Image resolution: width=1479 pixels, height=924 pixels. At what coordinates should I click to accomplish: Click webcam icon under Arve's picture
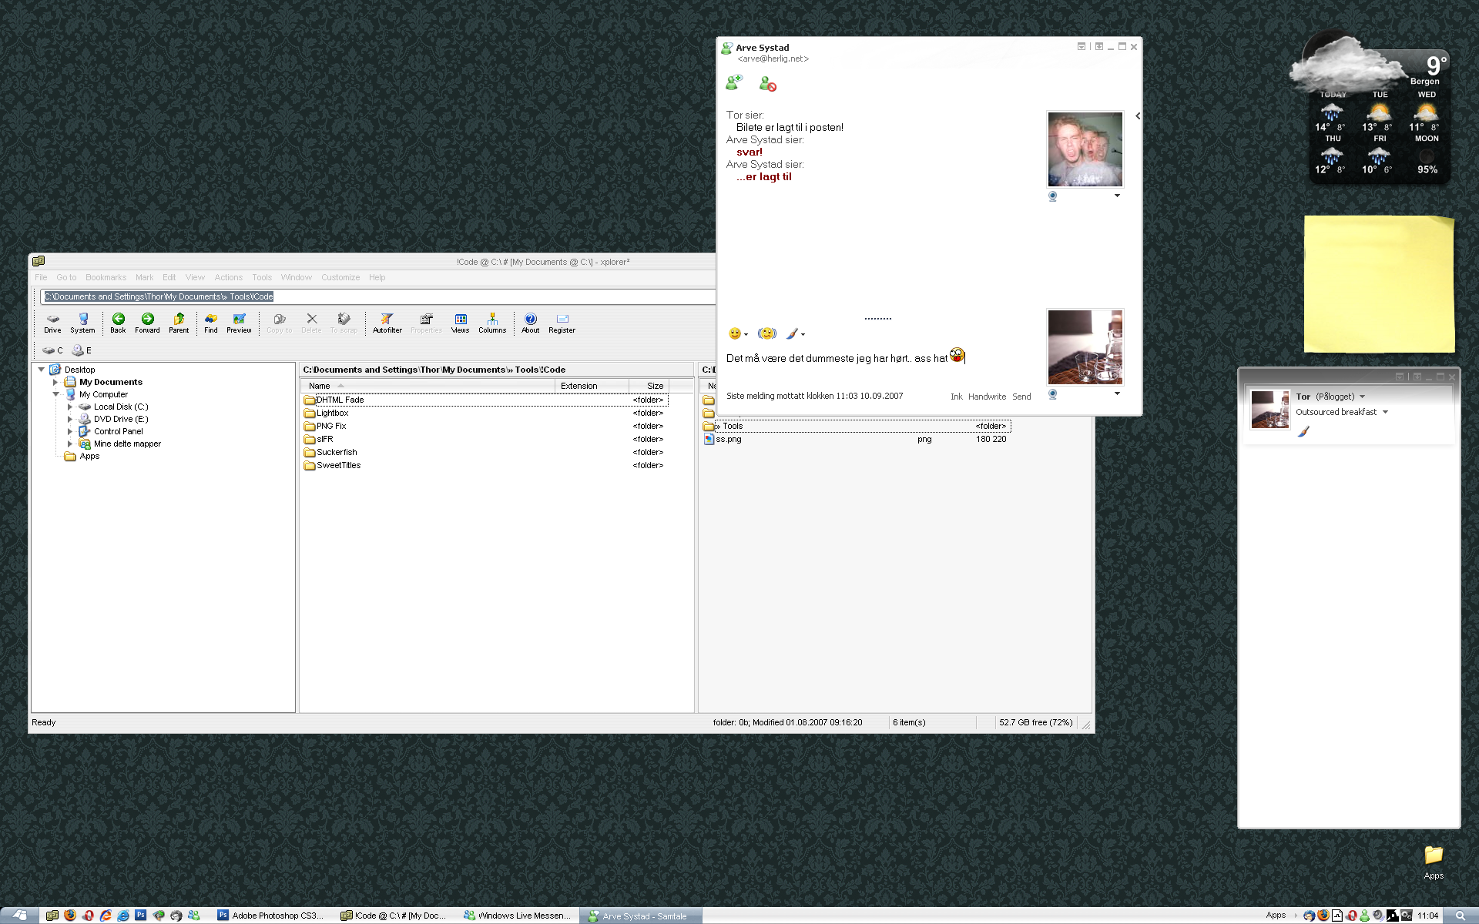click(1052, 196)
